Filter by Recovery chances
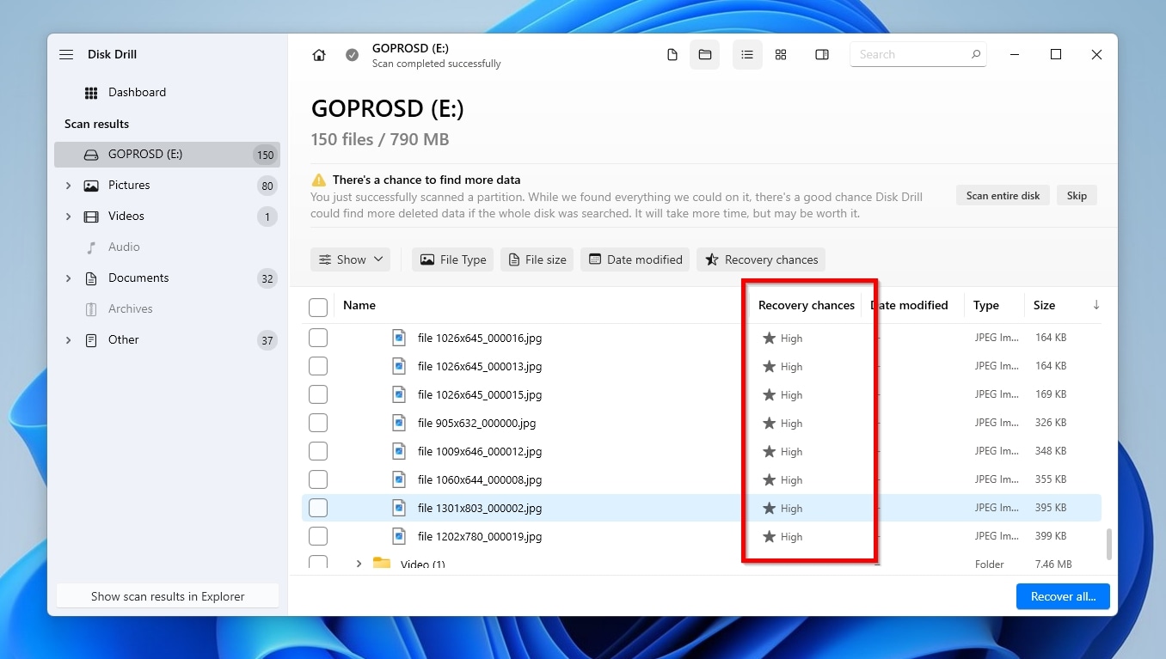This screenshot has height=659, width=1166. 761,259
